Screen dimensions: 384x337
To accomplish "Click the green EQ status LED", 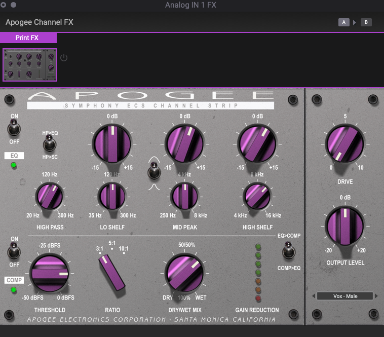I will (x=14, y=165).
